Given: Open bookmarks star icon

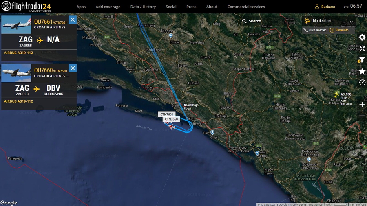Looking at the screenshot, I should coord(362,71).
